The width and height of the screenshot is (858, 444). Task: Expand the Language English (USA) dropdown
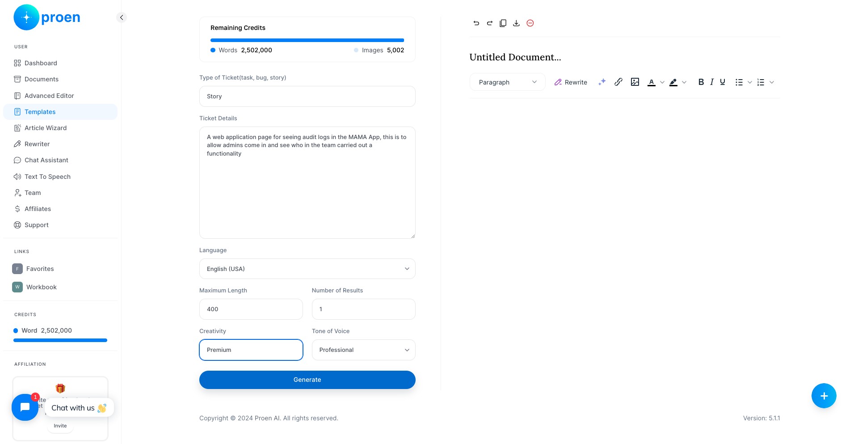(307, 269)
